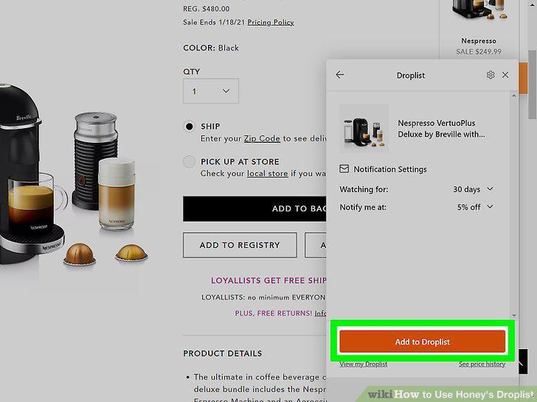Select the PICK UP AT STORE option
The image size is (537, 402).
(189, 162)
